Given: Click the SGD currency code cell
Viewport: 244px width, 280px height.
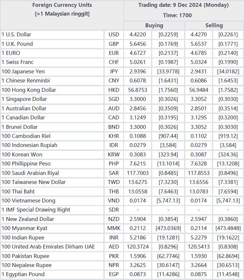Looking at the screenshot, I should 114,99.
